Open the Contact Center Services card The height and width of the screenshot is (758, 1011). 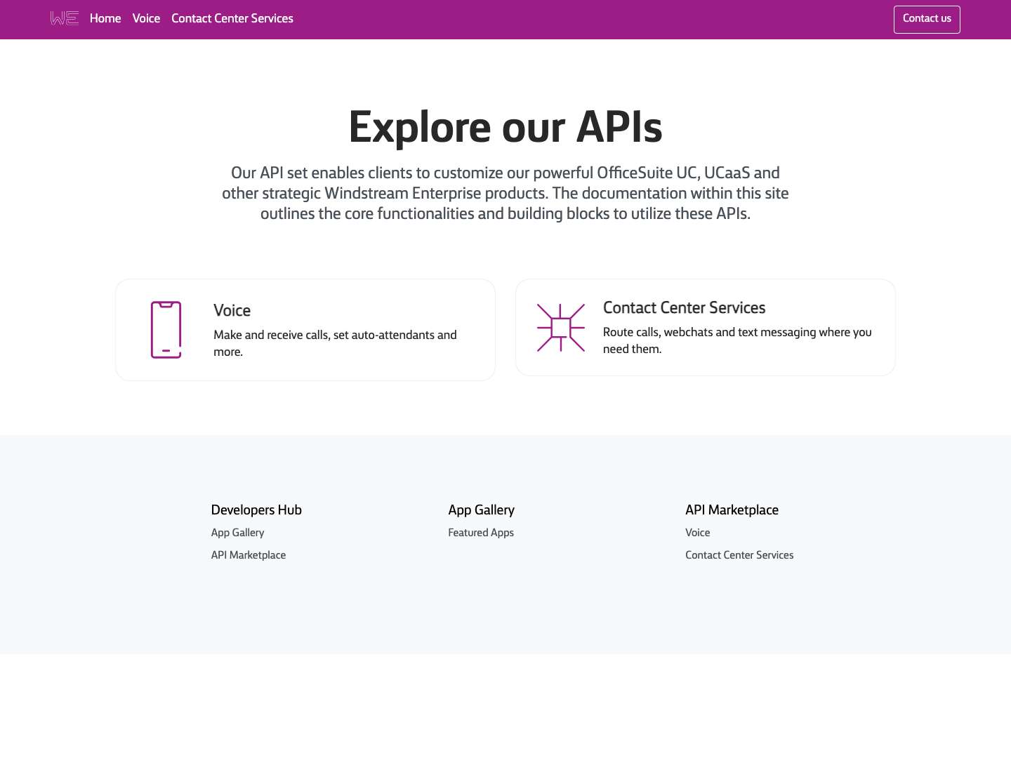pyautogui.click(x=706, y=327)
